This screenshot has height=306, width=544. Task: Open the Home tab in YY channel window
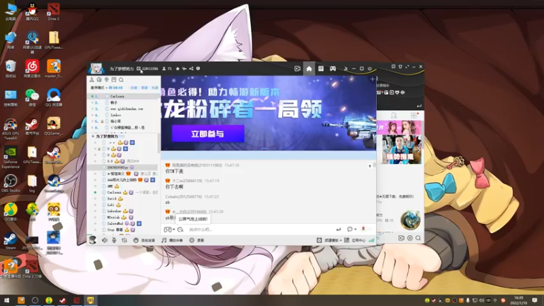point(309,69)
